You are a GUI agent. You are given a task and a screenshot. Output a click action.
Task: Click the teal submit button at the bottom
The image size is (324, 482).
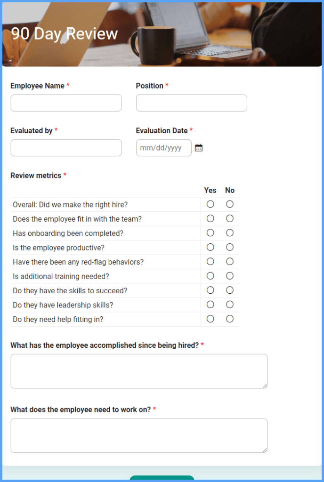(162, 479)
